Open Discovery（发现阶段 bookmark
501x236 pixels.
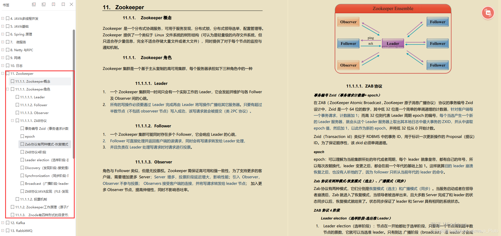coord(47,168)
